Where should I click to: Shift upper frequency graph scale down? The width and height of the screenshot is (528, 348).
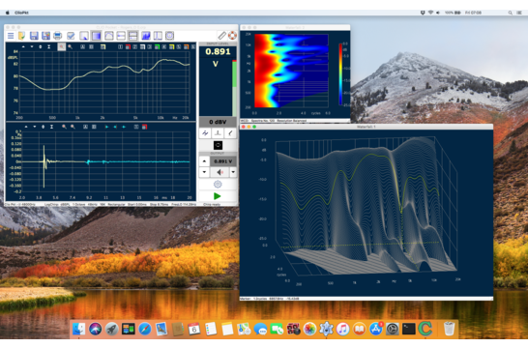click(x=32, y=46)
